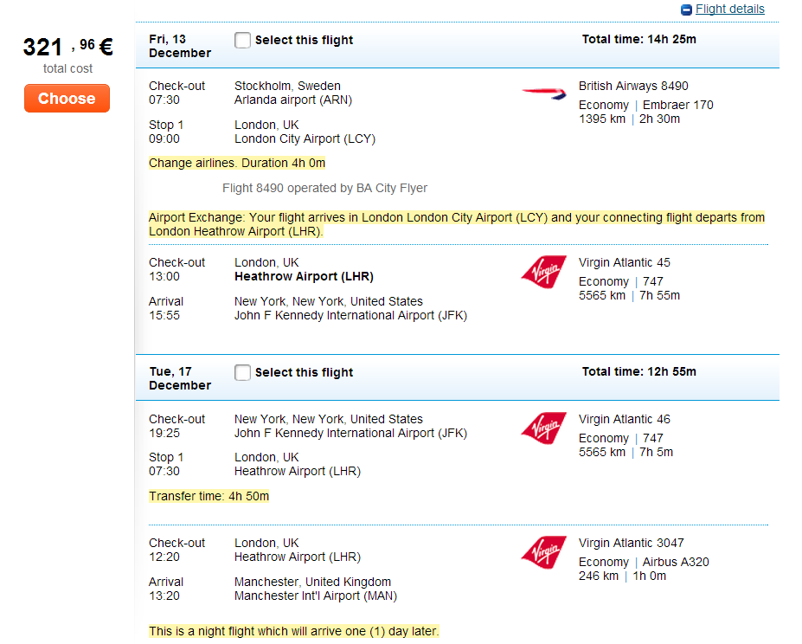The width and height of the screenshot is (802, 644).
Task: Click the Virgin Atlantic 3047 flight text
Action: point(631,544)
